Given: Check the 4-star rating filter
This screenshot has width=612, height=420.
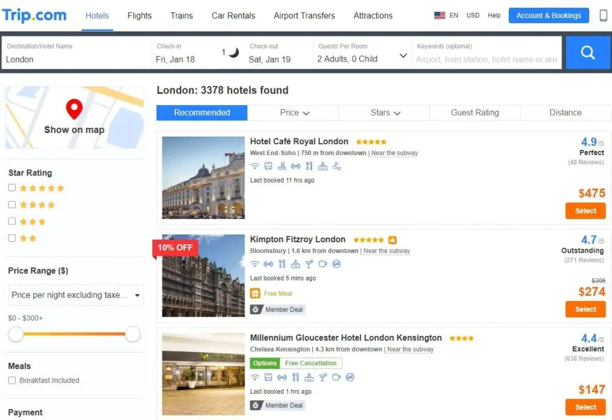Looking at the screenshot, I should click(12, 205).
